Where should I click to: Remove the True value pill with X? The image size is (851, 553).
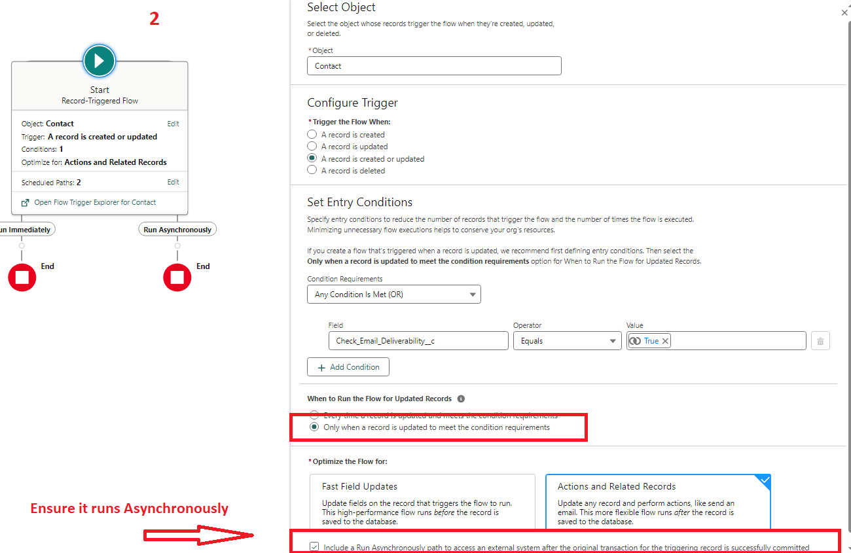click(x=665, y=341)
